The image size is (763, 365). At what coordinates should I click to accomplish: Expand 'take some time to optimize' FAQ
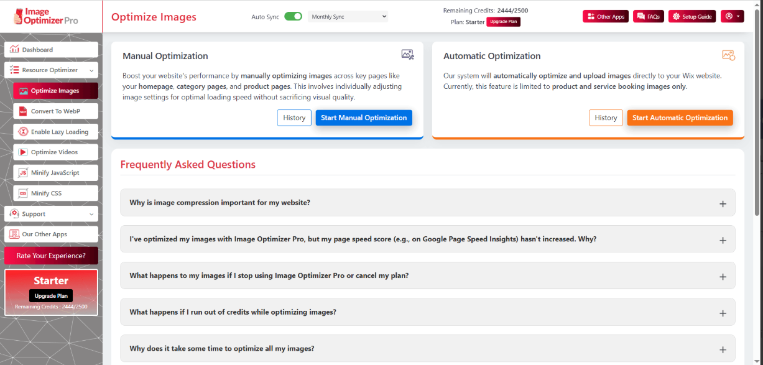tap(428, 349)
